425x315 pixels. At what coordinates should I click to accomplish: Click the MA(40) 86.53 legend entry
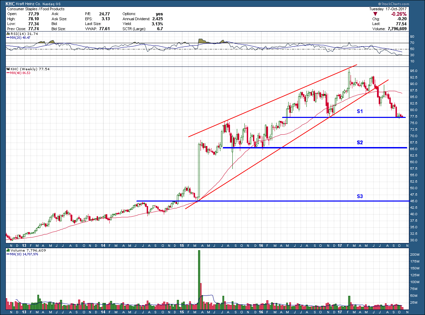(19, 73)
